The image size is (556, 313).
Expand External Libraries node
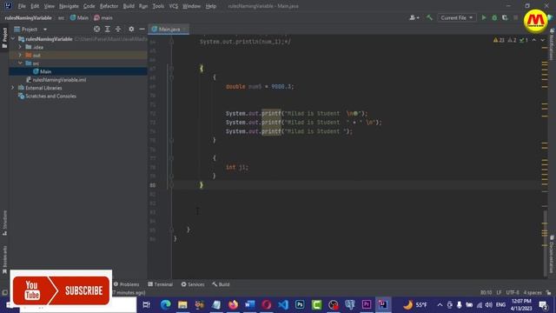coord(13,88)
